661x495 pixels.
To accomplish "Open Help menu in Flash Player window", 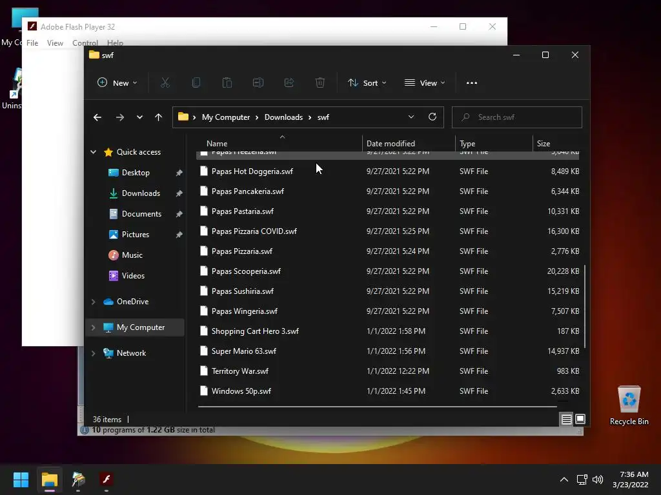I will [115, 43].
